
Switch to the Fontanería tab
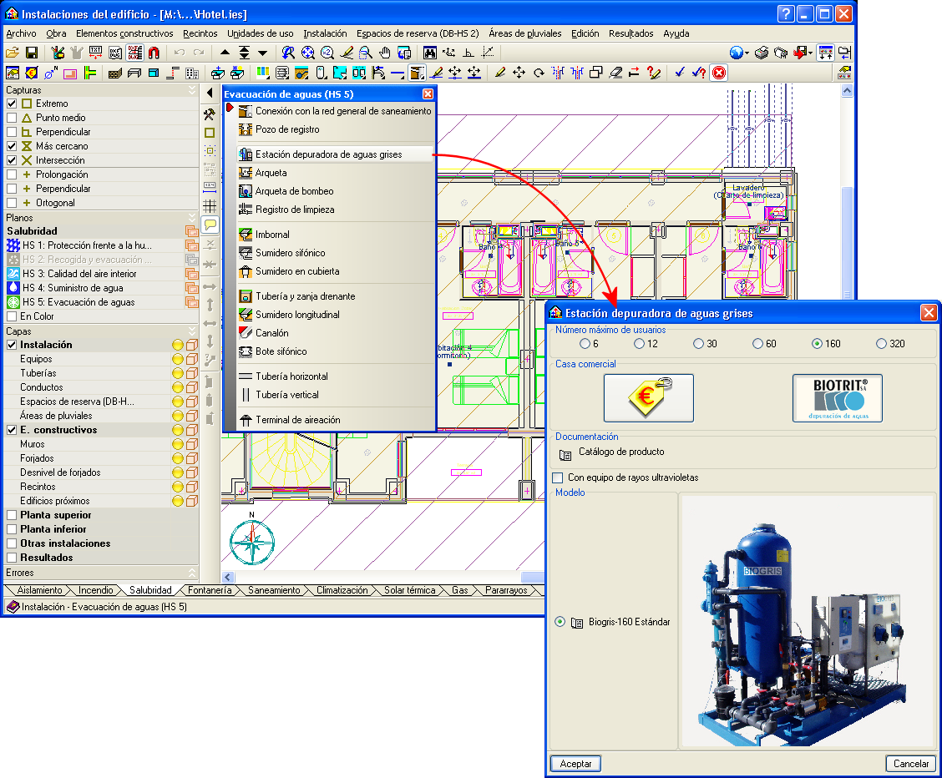click(210, 590)
